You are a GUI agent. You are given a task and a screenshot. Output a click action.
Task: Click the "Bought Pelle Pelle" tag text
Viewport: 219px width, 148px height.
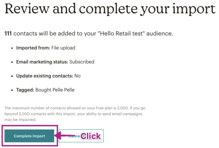click(55, 90)
